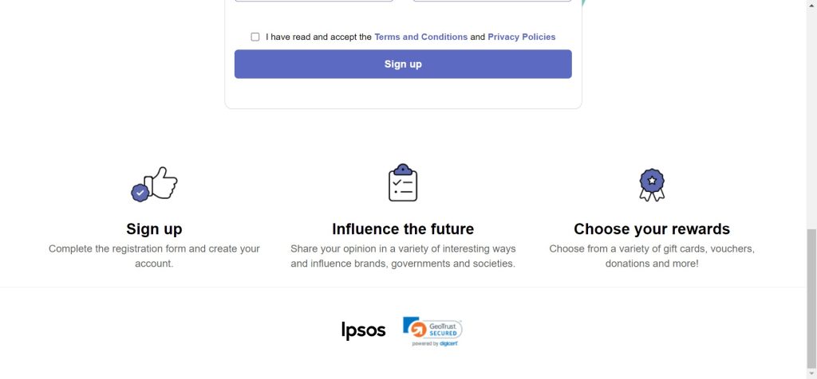Click the "Share your opinion" description text

pyautogui.click(x=403, y=256)
